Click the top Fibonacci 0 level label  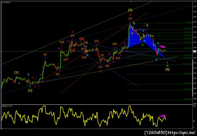tap(189, 23)
